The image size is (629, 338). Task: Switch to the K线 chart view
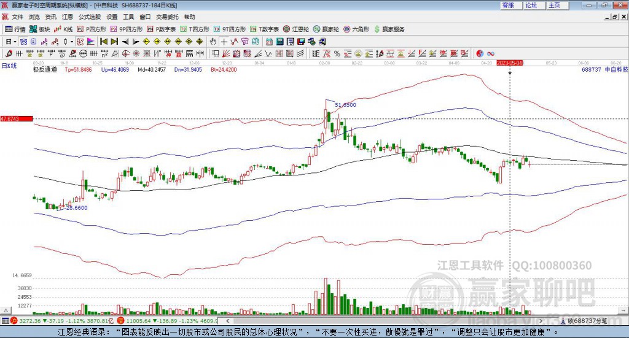[63, 29]
